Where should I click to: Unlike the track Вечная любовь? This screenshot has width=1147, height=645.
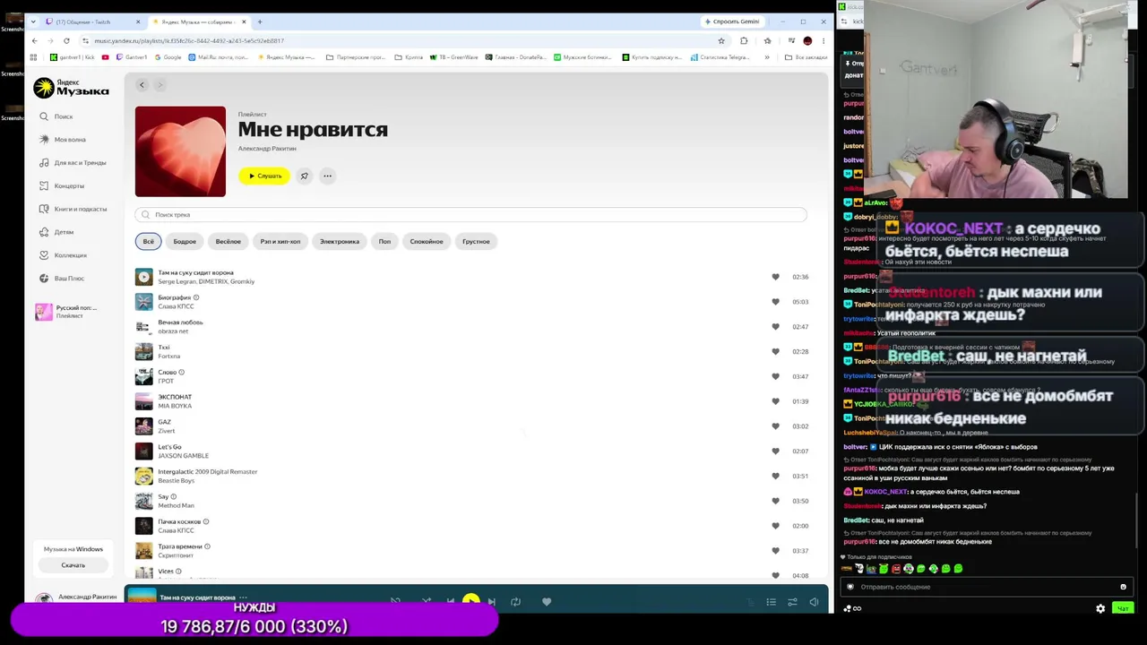tap(775, 327)
